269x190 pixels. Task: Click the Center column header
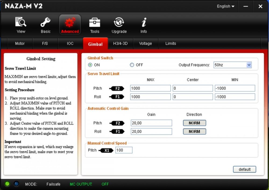coord(193,80)
